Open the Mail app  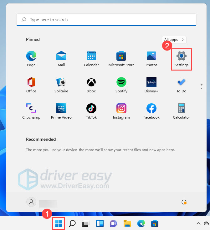[x=61, y=59]
